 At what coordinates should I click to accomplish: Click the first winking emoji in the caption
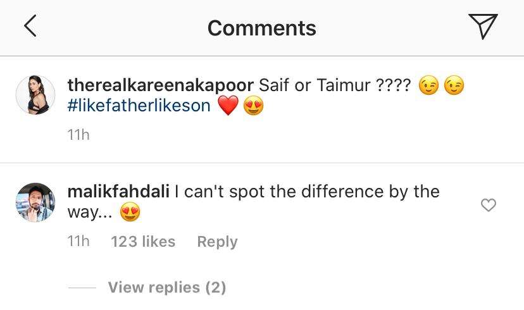tap(429, 85)
